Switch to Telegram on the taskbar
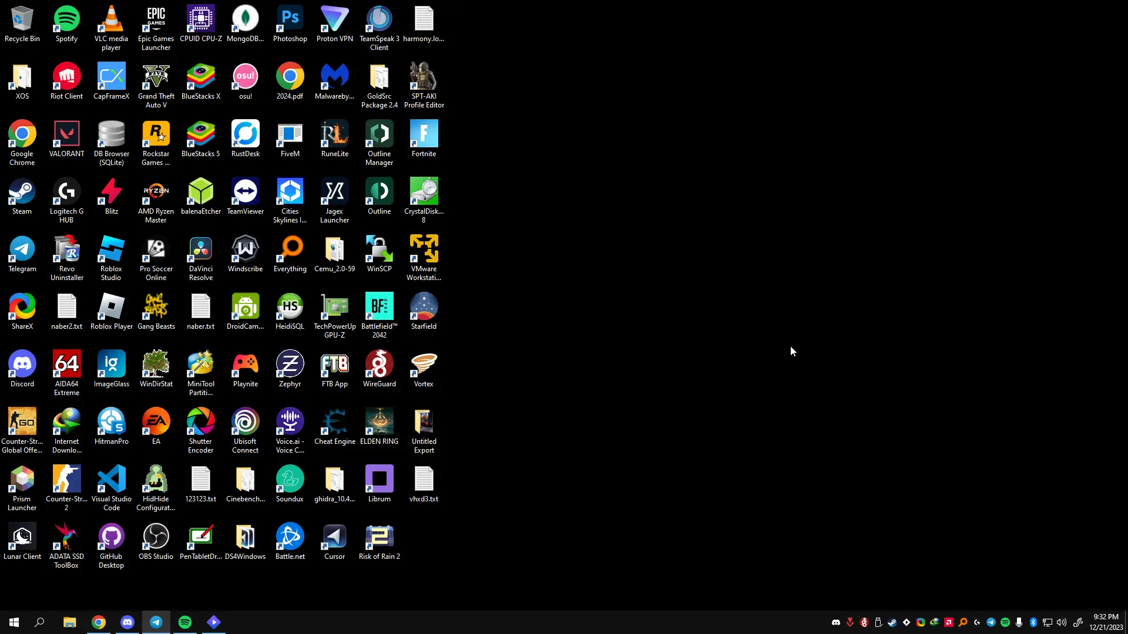1128x634 pixels. (x=156, y=622)
